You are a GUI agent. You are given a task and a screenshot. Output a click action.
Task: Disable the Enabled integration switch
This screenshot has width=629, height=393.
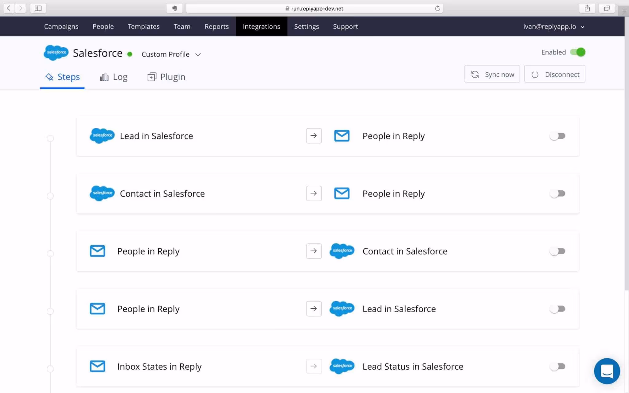click(577, 52)
